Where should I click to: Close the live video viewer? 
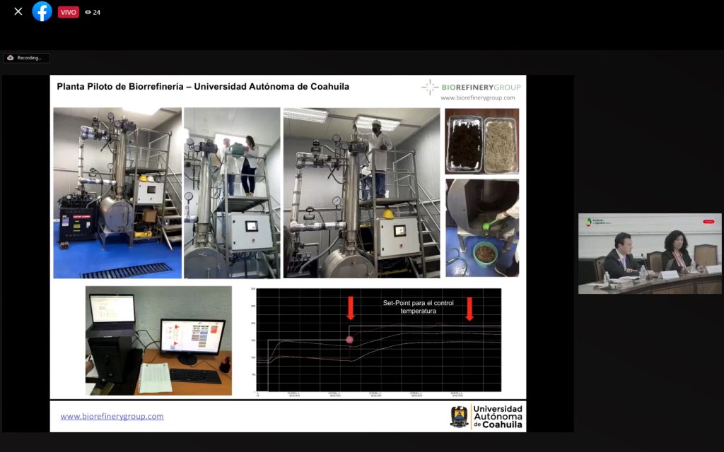pos(18,11)
